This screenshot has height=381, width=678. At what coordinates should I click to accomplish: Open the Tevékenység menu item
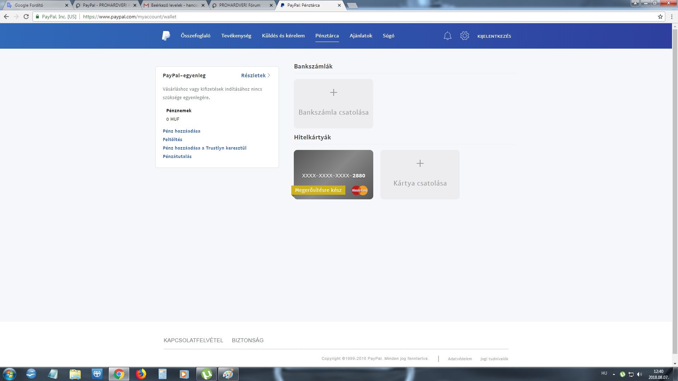[x=236, y=36]
